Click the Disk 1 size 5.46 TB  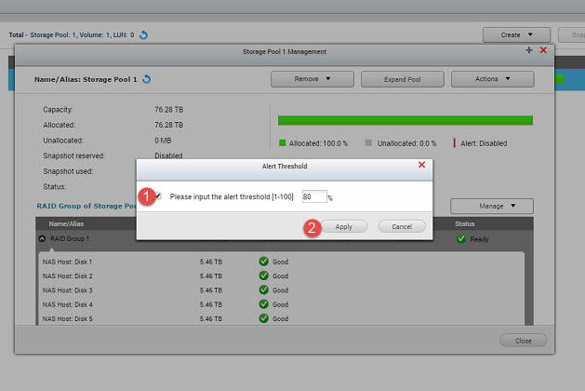(x=211, y=262)
